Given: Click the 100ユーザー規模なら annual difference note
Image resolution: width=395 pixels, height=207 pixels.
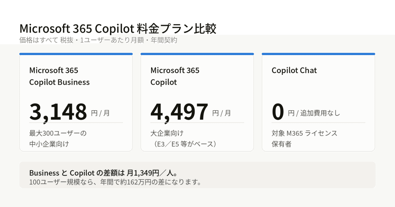Looking at the screenshot, I should pyautogui.click(x=115, y=182).
